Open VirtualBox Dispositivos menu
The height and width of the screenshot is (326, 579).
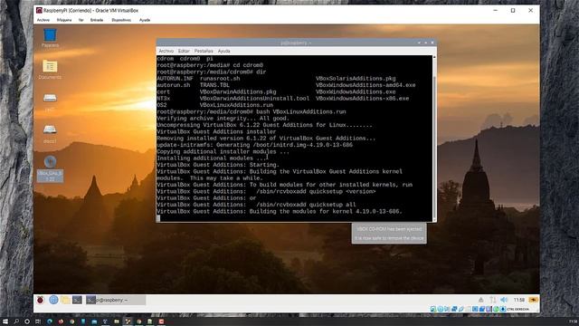(x=121, y=20)
